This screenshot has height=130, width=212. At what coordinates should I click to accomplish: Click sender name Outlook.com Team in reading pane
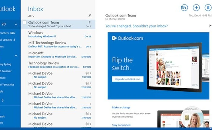(x=121, y=15)
